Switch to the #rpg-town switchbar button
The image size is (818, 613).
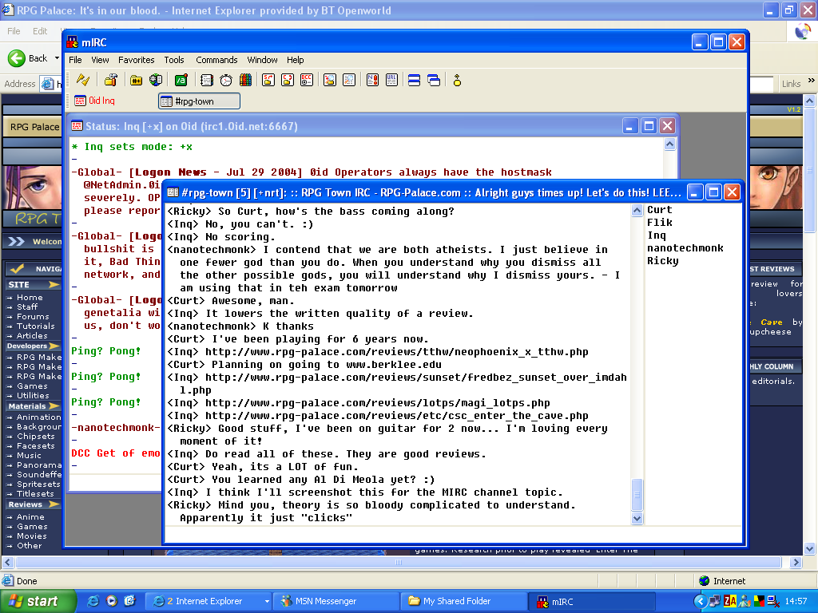pyautogui.click(x=199, y=101)
